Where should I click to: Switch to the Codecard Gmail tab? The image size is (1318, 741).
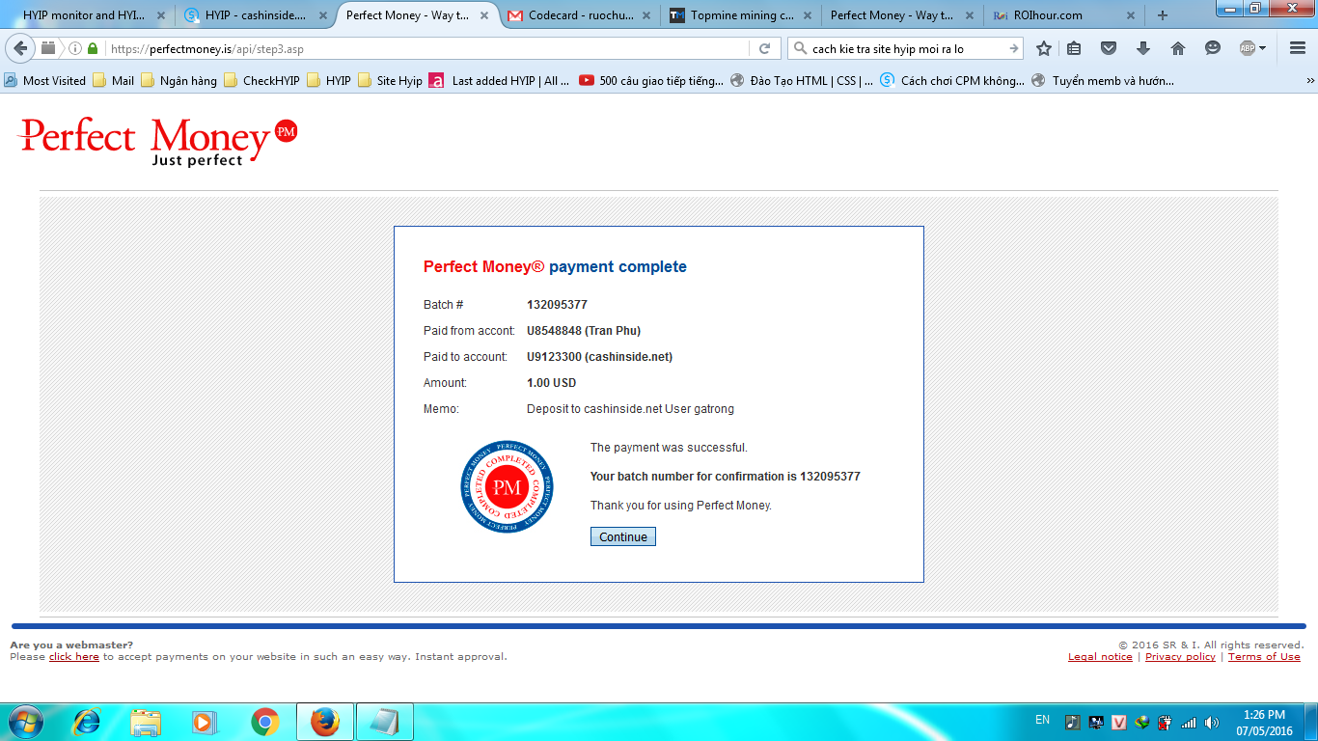[x=579, y=15]
